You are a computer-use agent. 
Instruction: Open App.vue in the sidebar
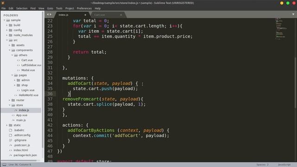click(x=22, y=115)
